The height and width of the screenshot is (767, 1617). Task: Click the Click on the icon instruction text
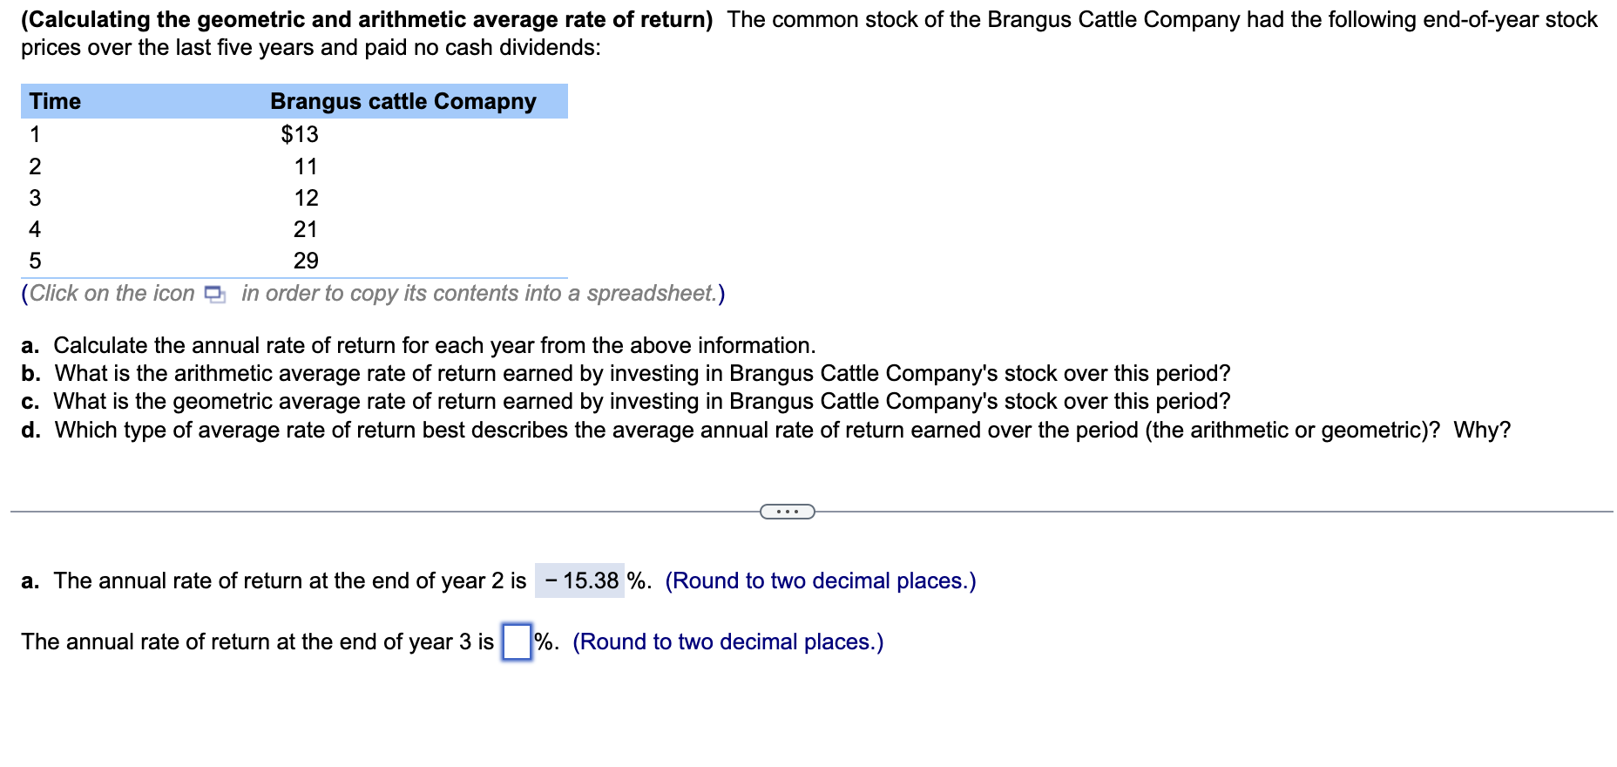tap(112, 293)
